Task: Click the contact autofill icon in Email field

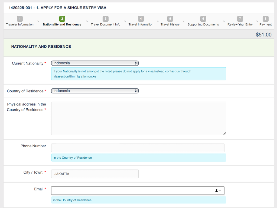Action: point(218,191)
